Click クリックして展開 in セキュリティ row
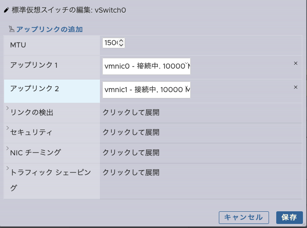 131,132
